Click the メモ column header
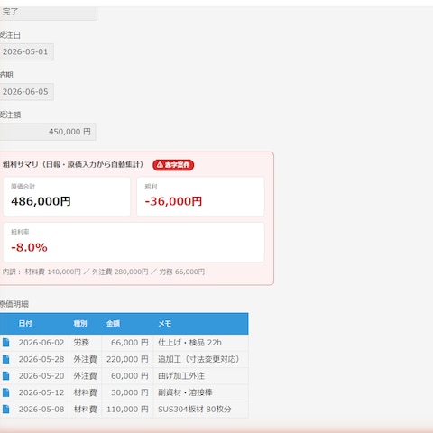 [165, 324]
